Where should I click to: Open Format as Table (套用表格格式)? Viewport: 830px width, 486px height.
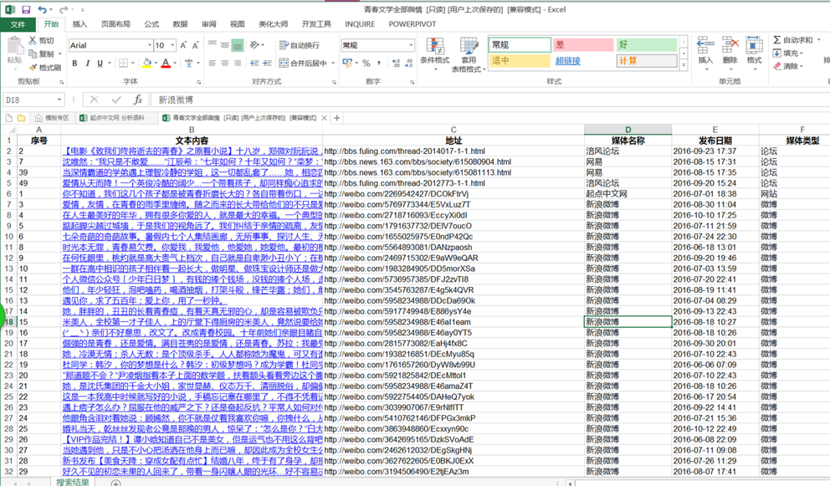(469, 55)
